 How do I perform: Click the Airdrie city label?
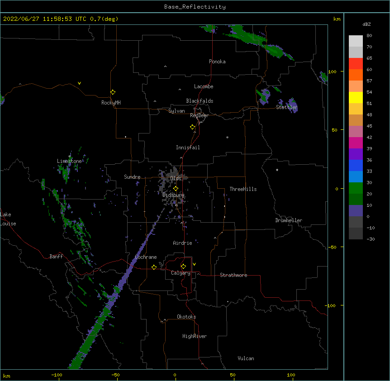(x=183, y=243)
